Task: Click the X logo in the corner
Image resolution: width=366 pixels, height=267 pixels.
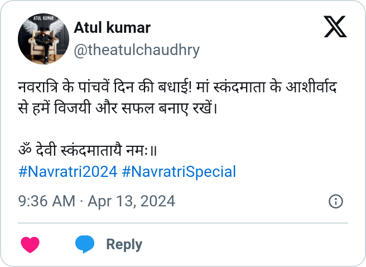Action: pos(335,27)
